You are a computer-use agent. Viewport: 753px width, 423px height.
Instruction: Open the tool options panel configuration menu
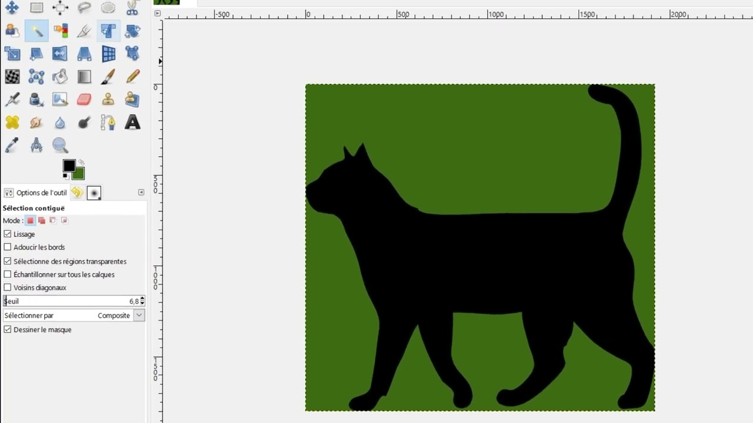pos(141,192)
